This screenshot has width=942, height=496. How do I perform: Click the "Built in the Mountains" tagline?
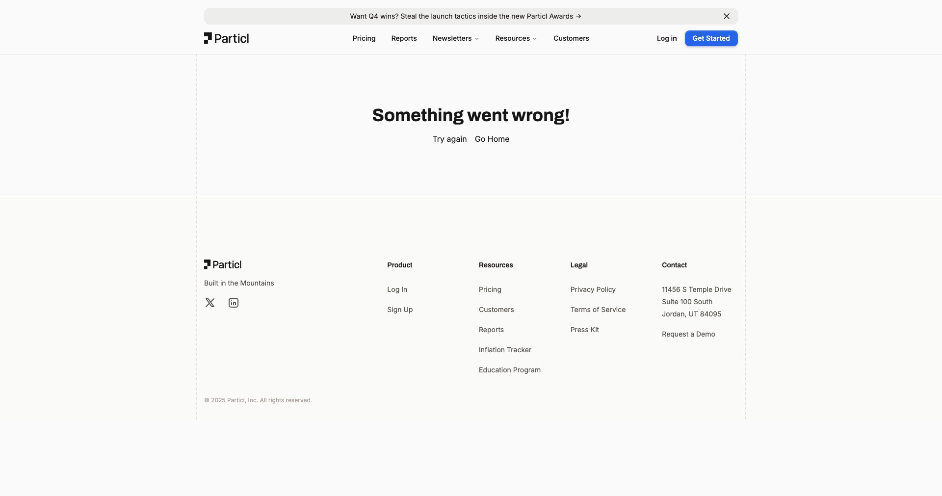(239, 283)
